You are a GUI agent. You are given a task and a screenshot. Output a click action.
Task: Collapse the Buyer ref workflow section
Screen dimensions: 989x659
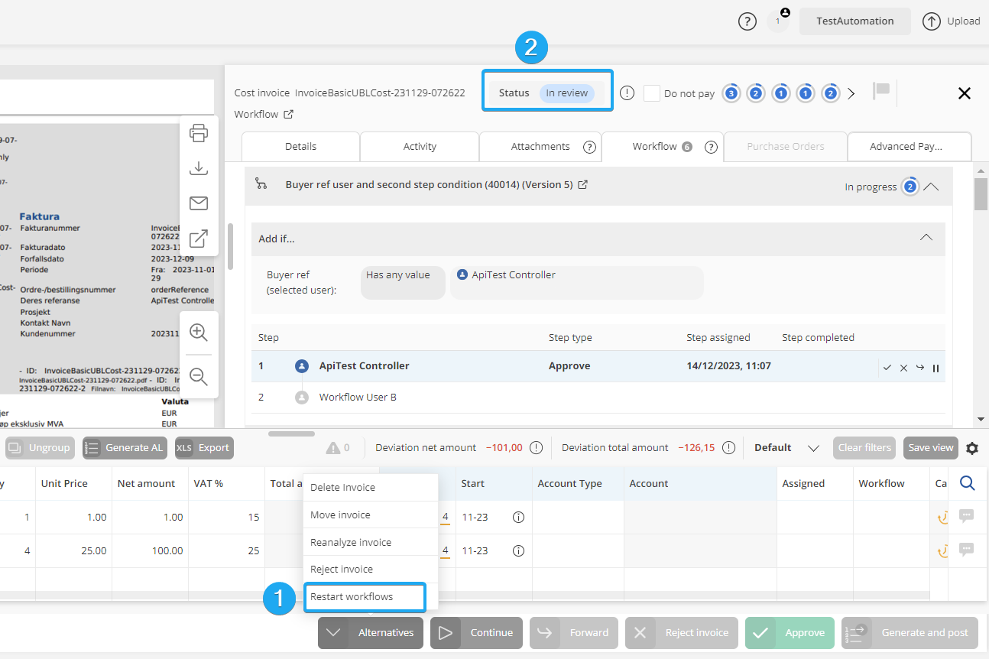point(931,186)
